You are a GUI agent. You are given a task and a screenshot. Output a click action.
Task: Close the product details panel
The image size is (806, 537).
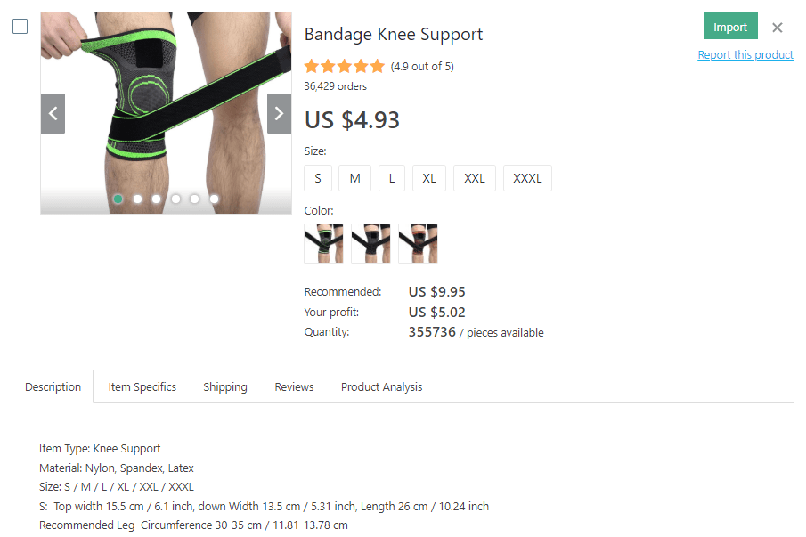[x=778, y=28]
